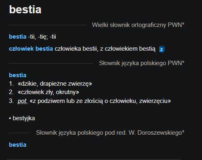202x160 pixels.
Task: Click the definition «z podziwem lub ze złością o człowieku, zwierzęciu»
Action: click(x=100, y=101)
